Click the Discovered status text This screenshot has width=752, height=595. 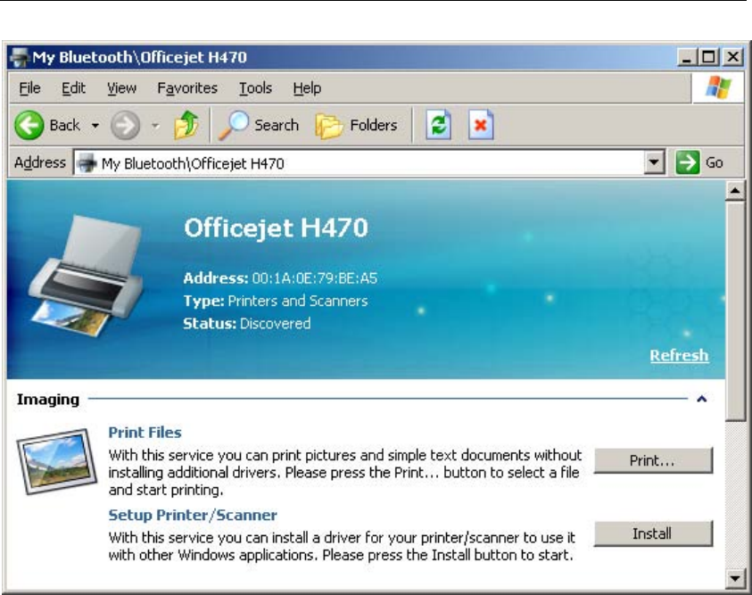pyautogui.click(x=276, y=324)
